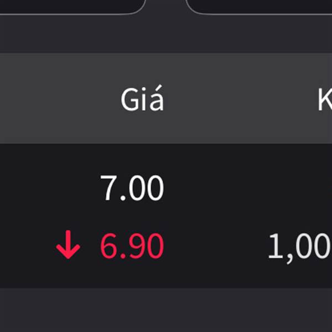Click empty area below the price table
The width and height of the screenshot is (332, 332).
(x=166, y=310)
